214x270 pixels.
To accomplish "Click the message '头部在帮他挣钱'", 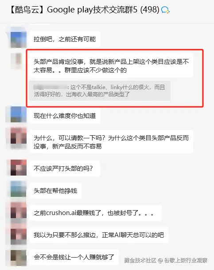I will tap(55, 191).
